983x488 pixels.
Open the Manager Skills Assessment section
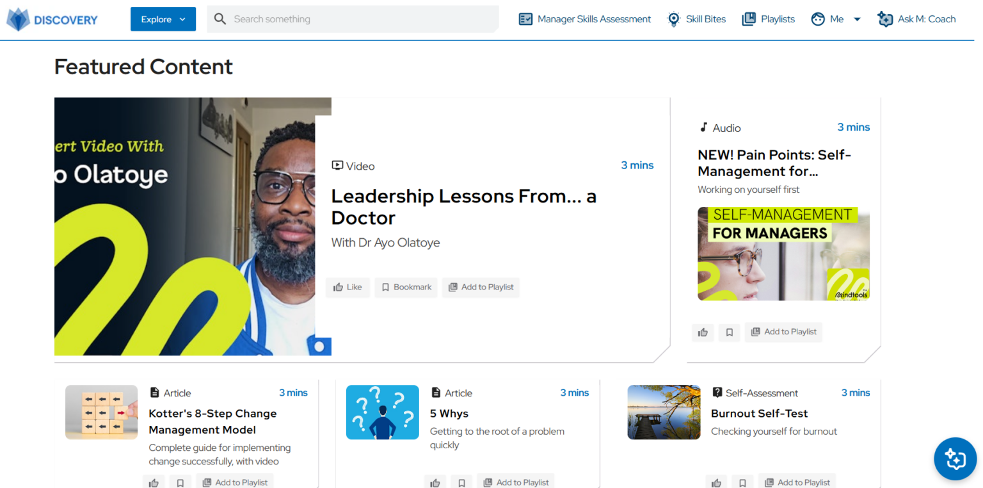(x=584, y=19)
